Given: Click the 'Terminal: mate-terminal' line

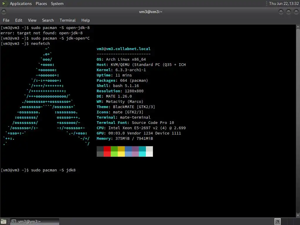Looking at the screenshot, I should [123, 117].
